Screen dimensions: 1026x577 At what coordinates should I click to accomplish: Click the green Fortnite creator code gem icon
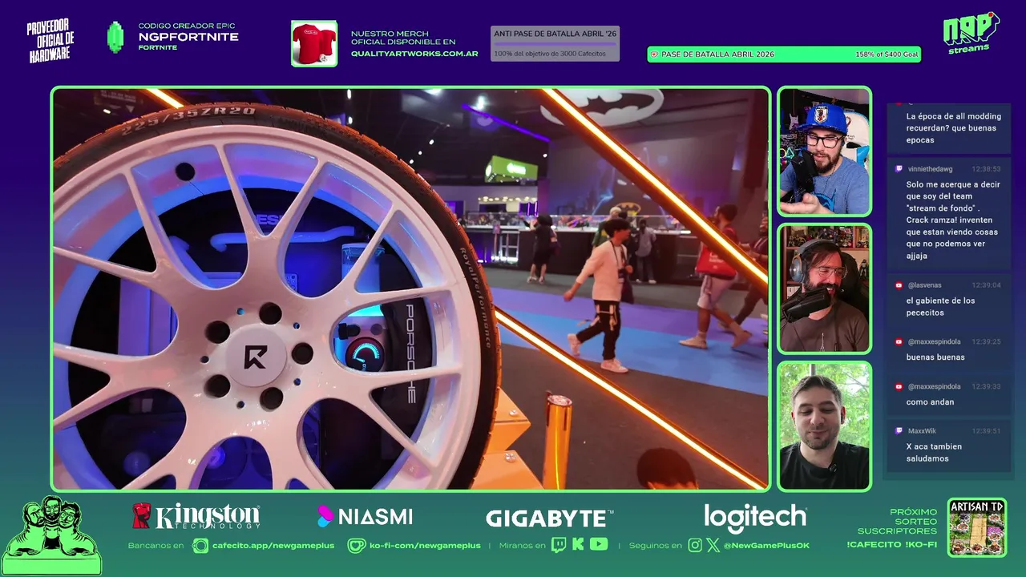coord(115,37)
